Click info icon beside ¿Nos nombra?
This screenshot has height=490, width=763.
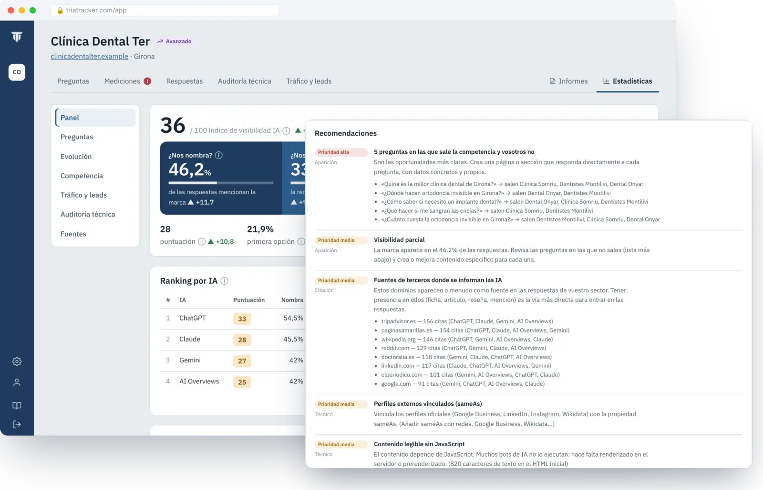(x=219, y=155)
